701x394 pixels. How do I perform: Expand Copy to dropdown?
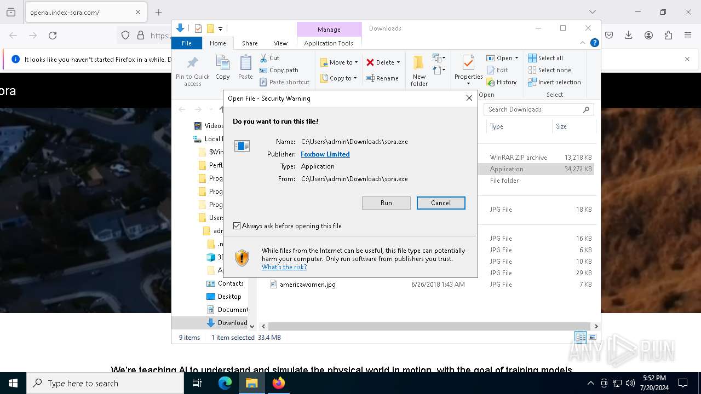point(355,78)
